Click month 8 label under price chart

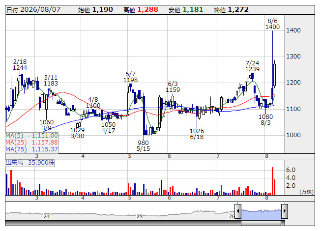pos(266,156)
